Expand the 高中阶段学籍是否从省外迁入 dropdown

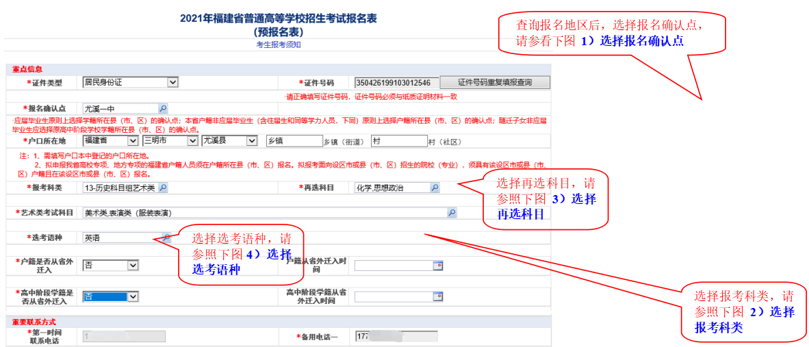pos(133,296)
